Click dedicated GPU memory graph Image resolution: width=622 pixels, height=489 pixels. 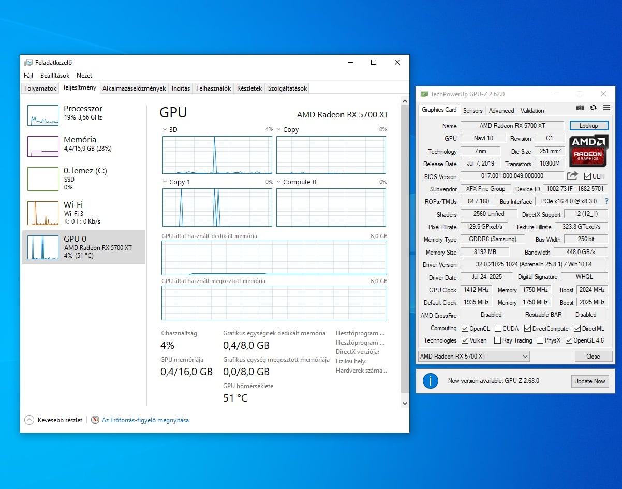[274, 258]
